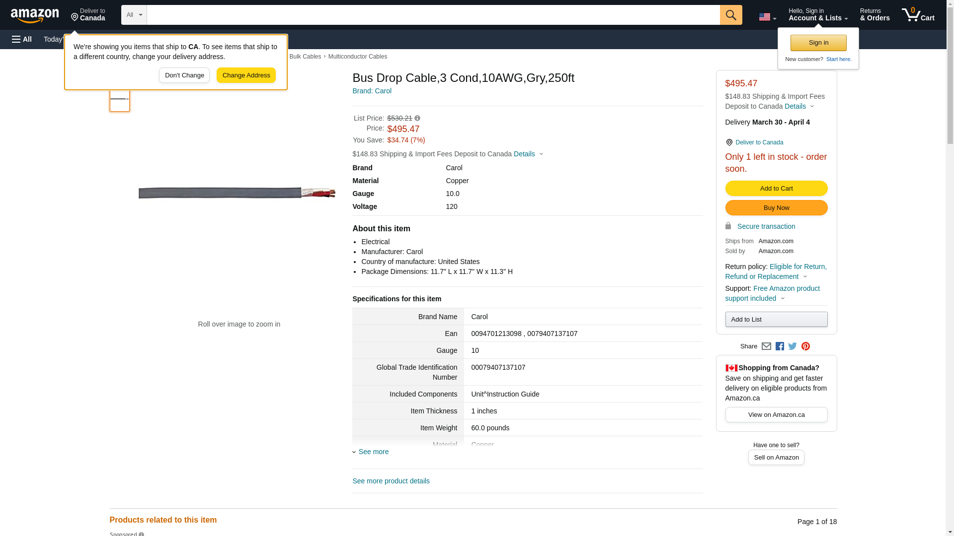Click the Amazon logo
The image size is (954, 536).
[x=35, y=15]
